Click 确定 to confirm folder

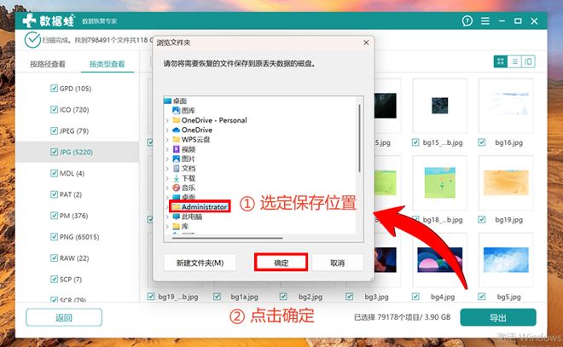click(281, 263)
